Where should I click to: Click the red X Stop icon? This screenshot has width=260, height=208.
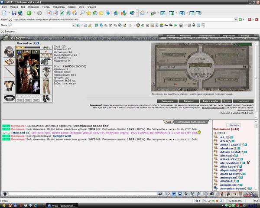pos(49,13)
